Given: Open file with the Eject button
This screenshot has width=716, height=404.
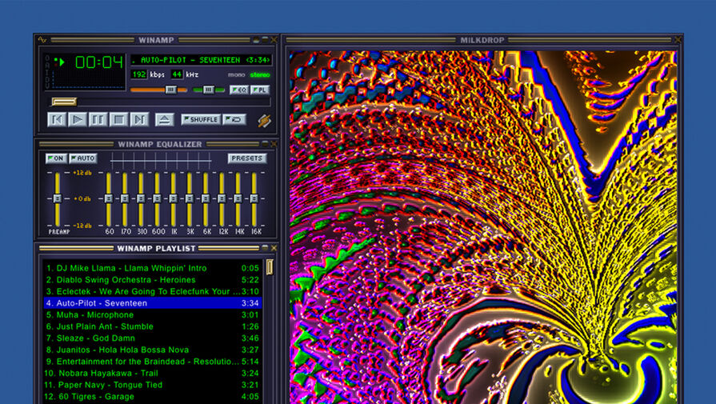Looking at the screenshot, I should click(x=164, y=120).
